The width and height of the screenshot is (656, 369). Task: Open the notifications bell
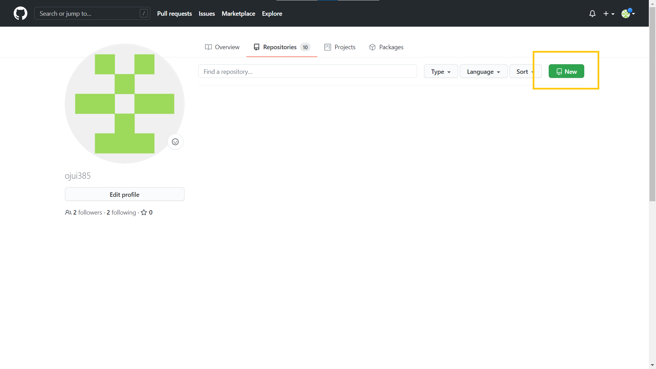[592, 13]
